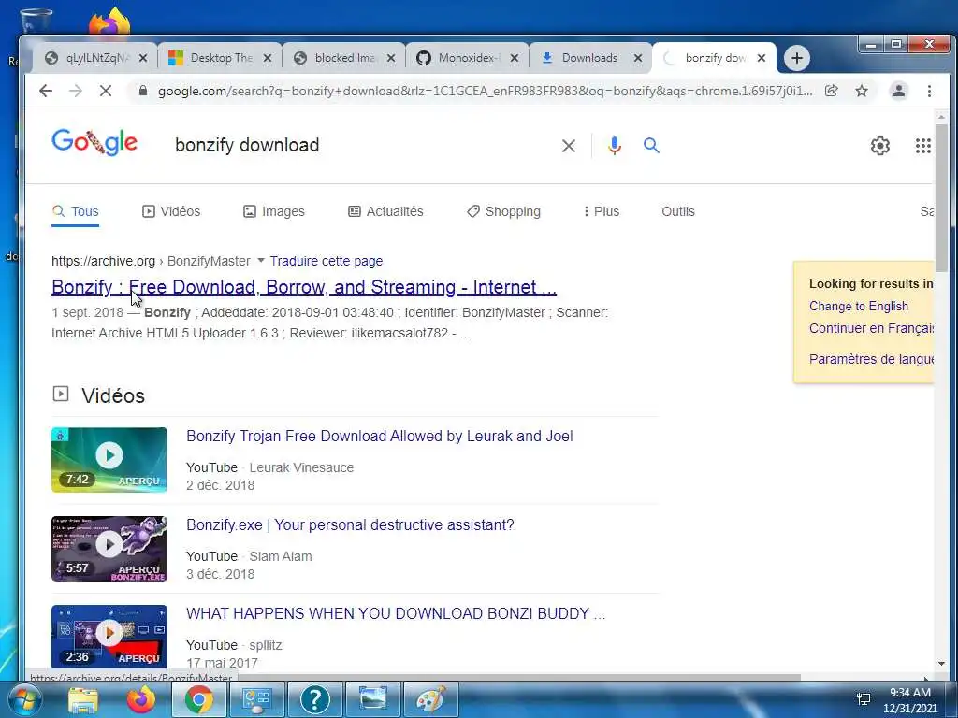This screenshot has width=958, height=718.
Task: Expand the arrow next to BonzifyMaster
Action: (x=261, y=261)
